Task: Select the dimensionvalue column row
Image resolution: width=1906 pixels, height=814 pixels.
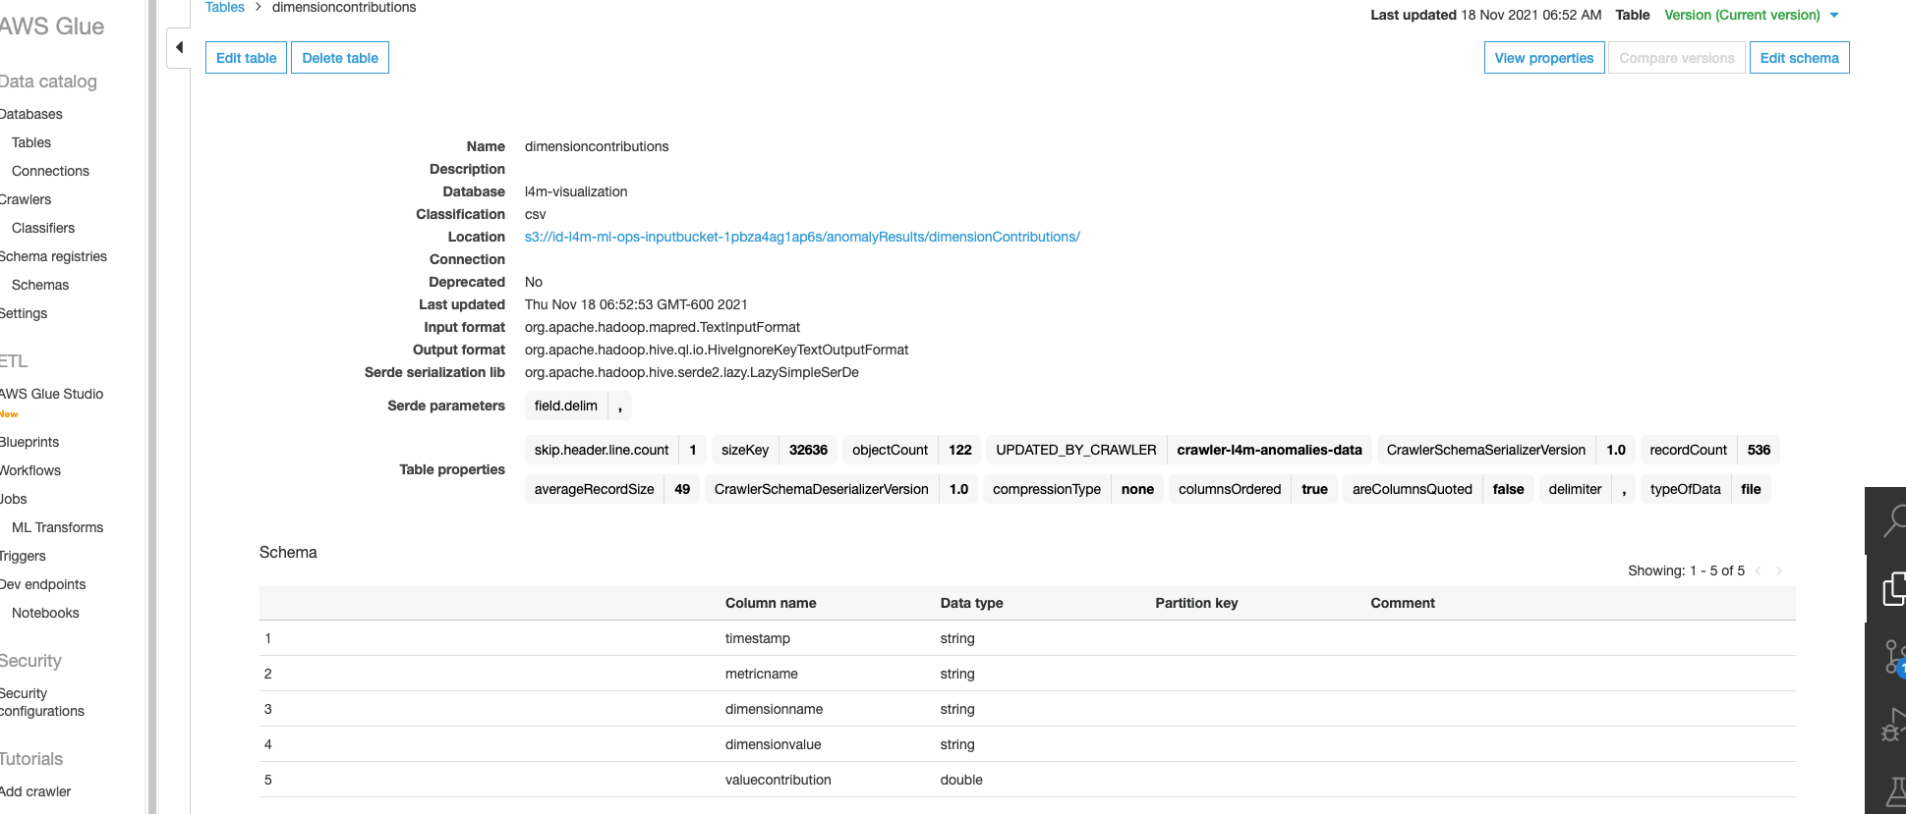Action: [x=1027, y=744]
